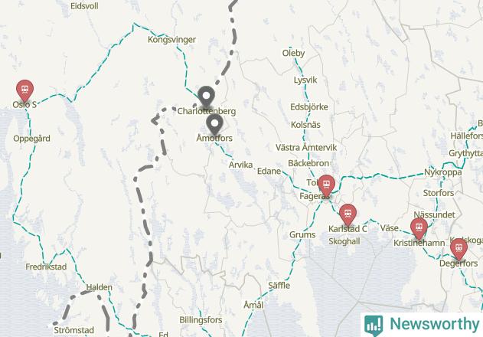The width and height of the screenshot is (483, 337).
Task: Select the gray location pin at Åmotfors
Action: (x=214, y=124)
